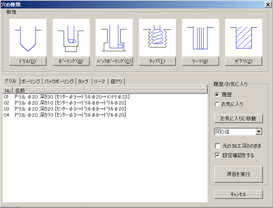Click the ドリル(D) button
This screenshot has width=273, height=208.
tap(28, 61)
